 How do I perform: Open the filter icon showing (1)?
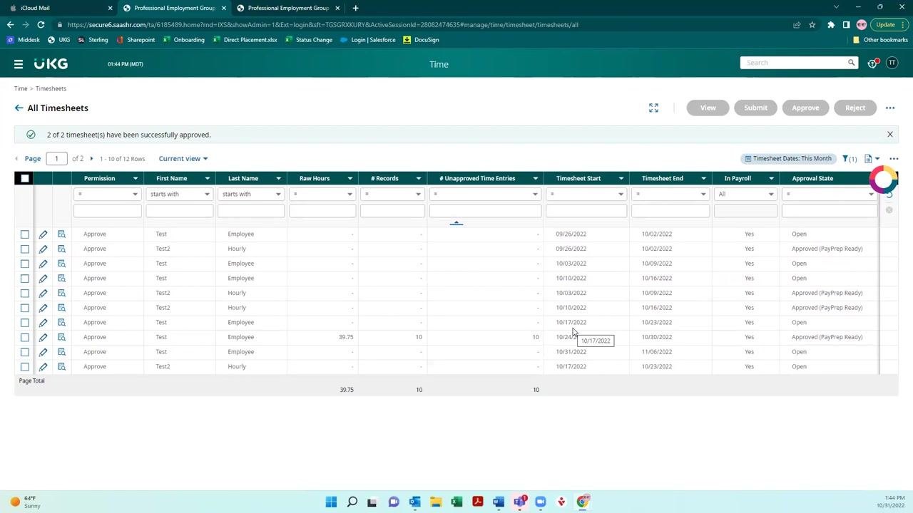[x=850, y=159]
